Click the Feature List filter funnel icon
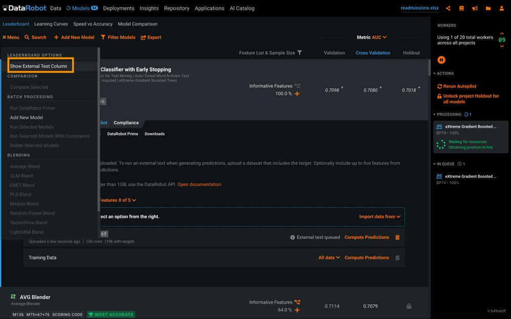The width and height of the screenshot is (511, 319). pos(300,53)
